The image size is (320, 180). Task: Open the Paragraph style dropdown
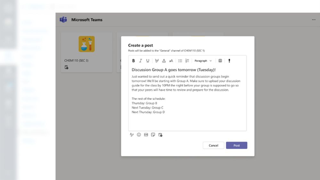click(203, 61)
